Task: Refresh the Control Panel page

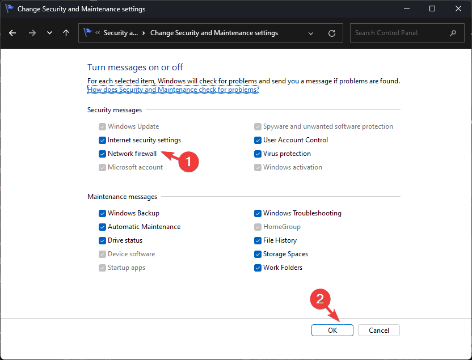Action: 332,33
